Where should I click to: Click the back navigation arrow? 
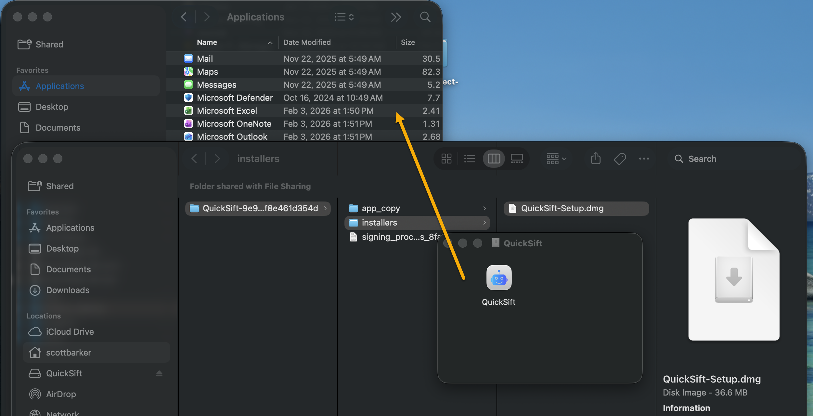[194, 158]
